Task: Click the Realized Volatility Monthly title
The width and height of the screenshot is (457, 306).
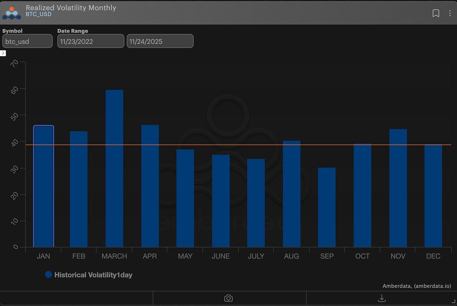Action: tap(71, 8)
